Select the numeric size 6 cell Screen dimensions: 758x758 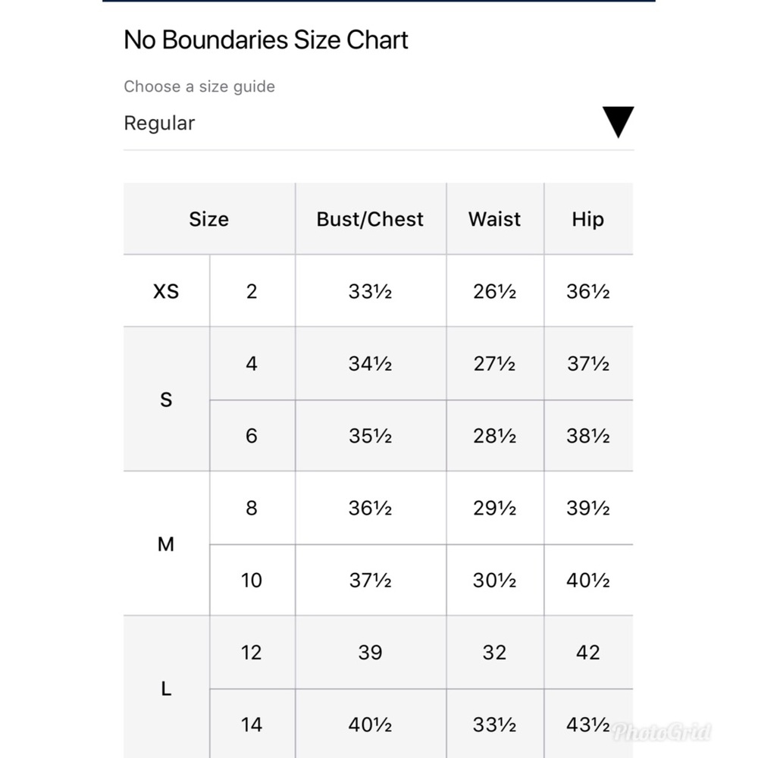click(x=252, y=436)
